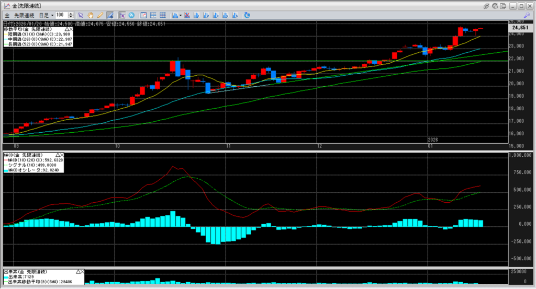This screenshot has height=289, width=536.
Task: Toggle the highlighted drawing edit mode button
Action: pyautogui.click(x=110, y=15)
